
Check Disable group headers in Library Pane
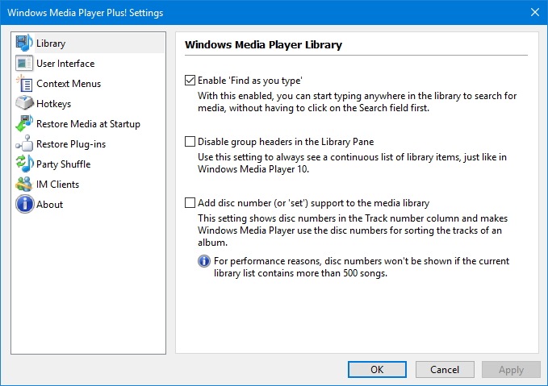point(190,141)
